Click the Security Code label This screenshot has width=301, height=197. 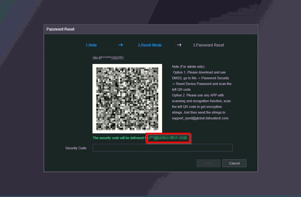click(76, 148)
